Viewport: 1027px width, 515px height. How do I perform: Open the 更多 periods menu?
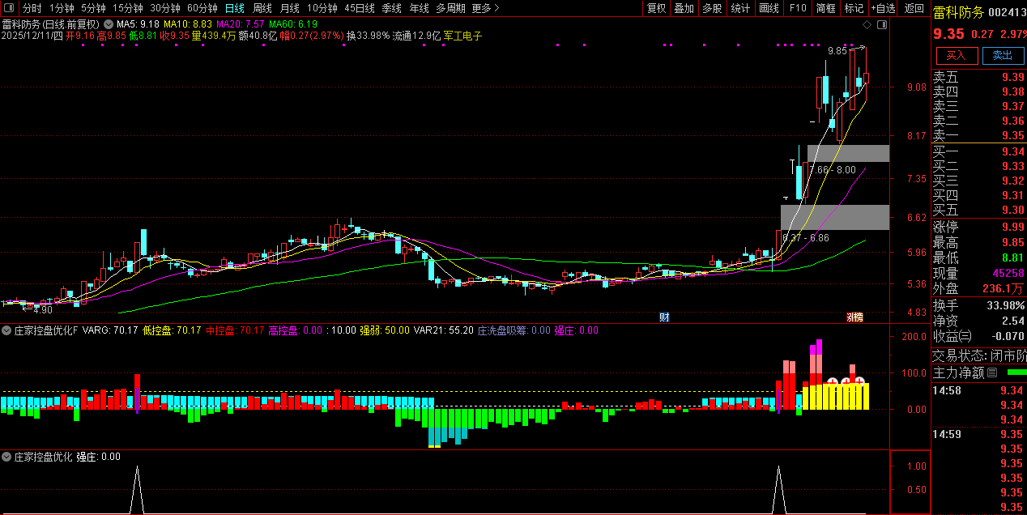[485, 8]
